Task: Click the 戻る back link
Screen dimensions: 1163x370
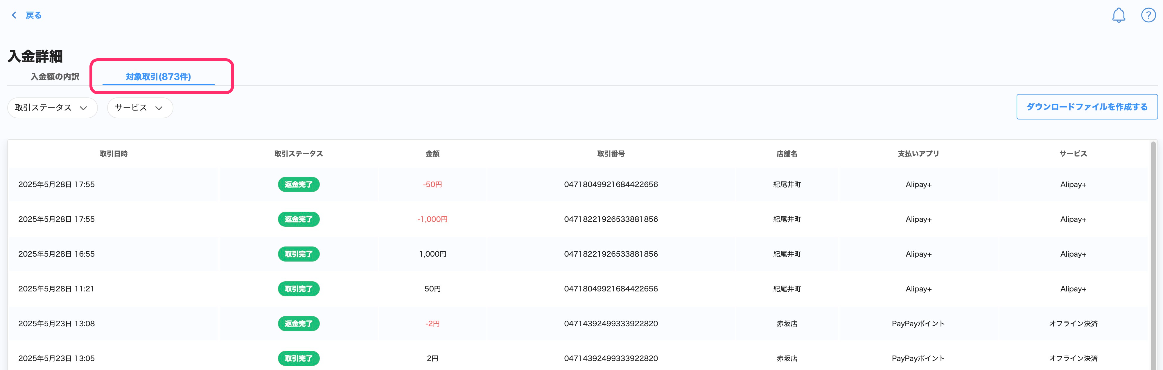Action: [x=33, y=15]
